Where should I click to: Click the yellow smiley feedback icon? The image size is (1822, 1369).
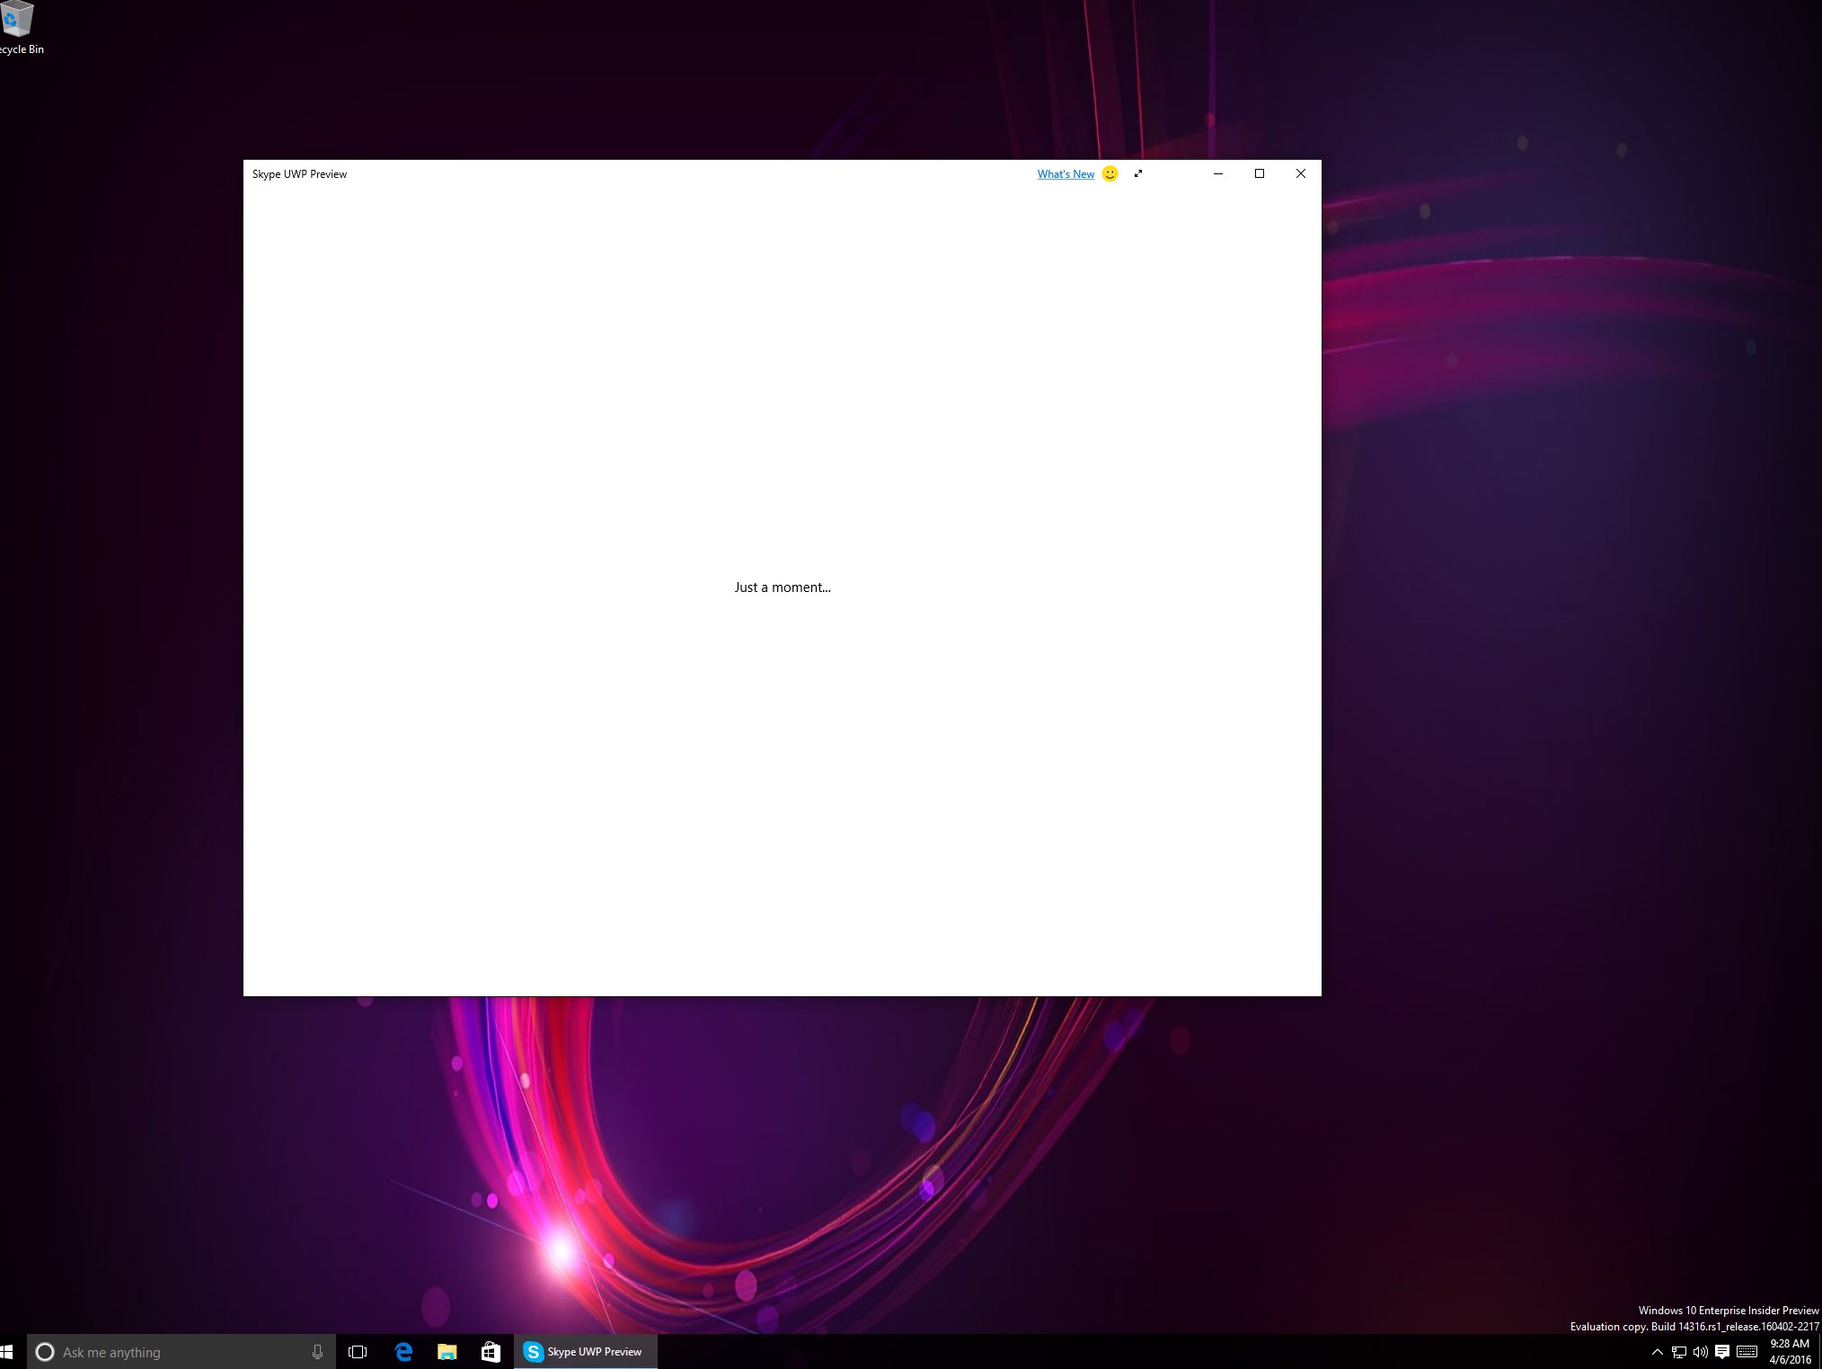coord(1110,173)
